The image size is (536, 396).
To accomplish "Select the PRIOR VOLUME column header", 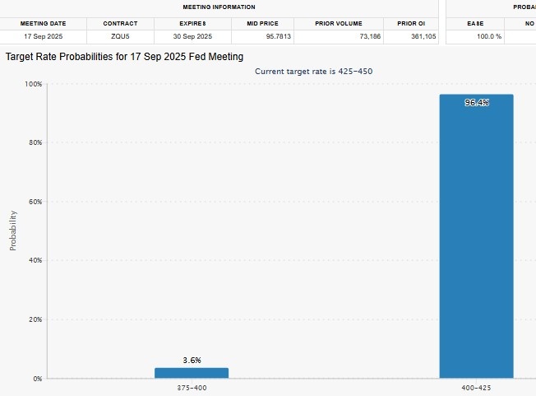I will [339, 24].
